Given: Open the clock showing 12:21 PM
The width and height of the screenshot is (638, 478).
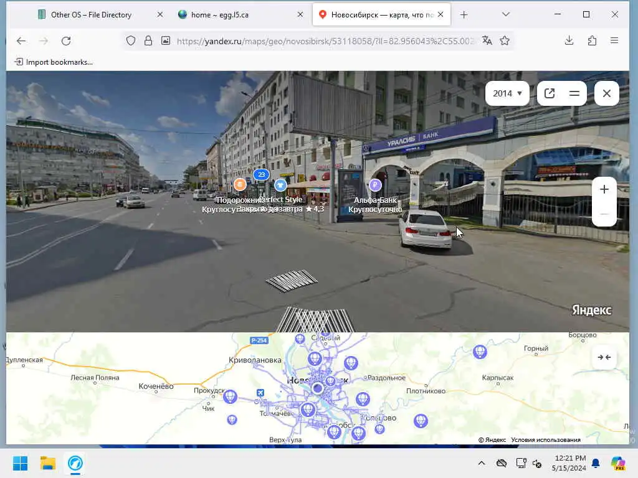Looking at the screenshot, I should coord(569,463).
